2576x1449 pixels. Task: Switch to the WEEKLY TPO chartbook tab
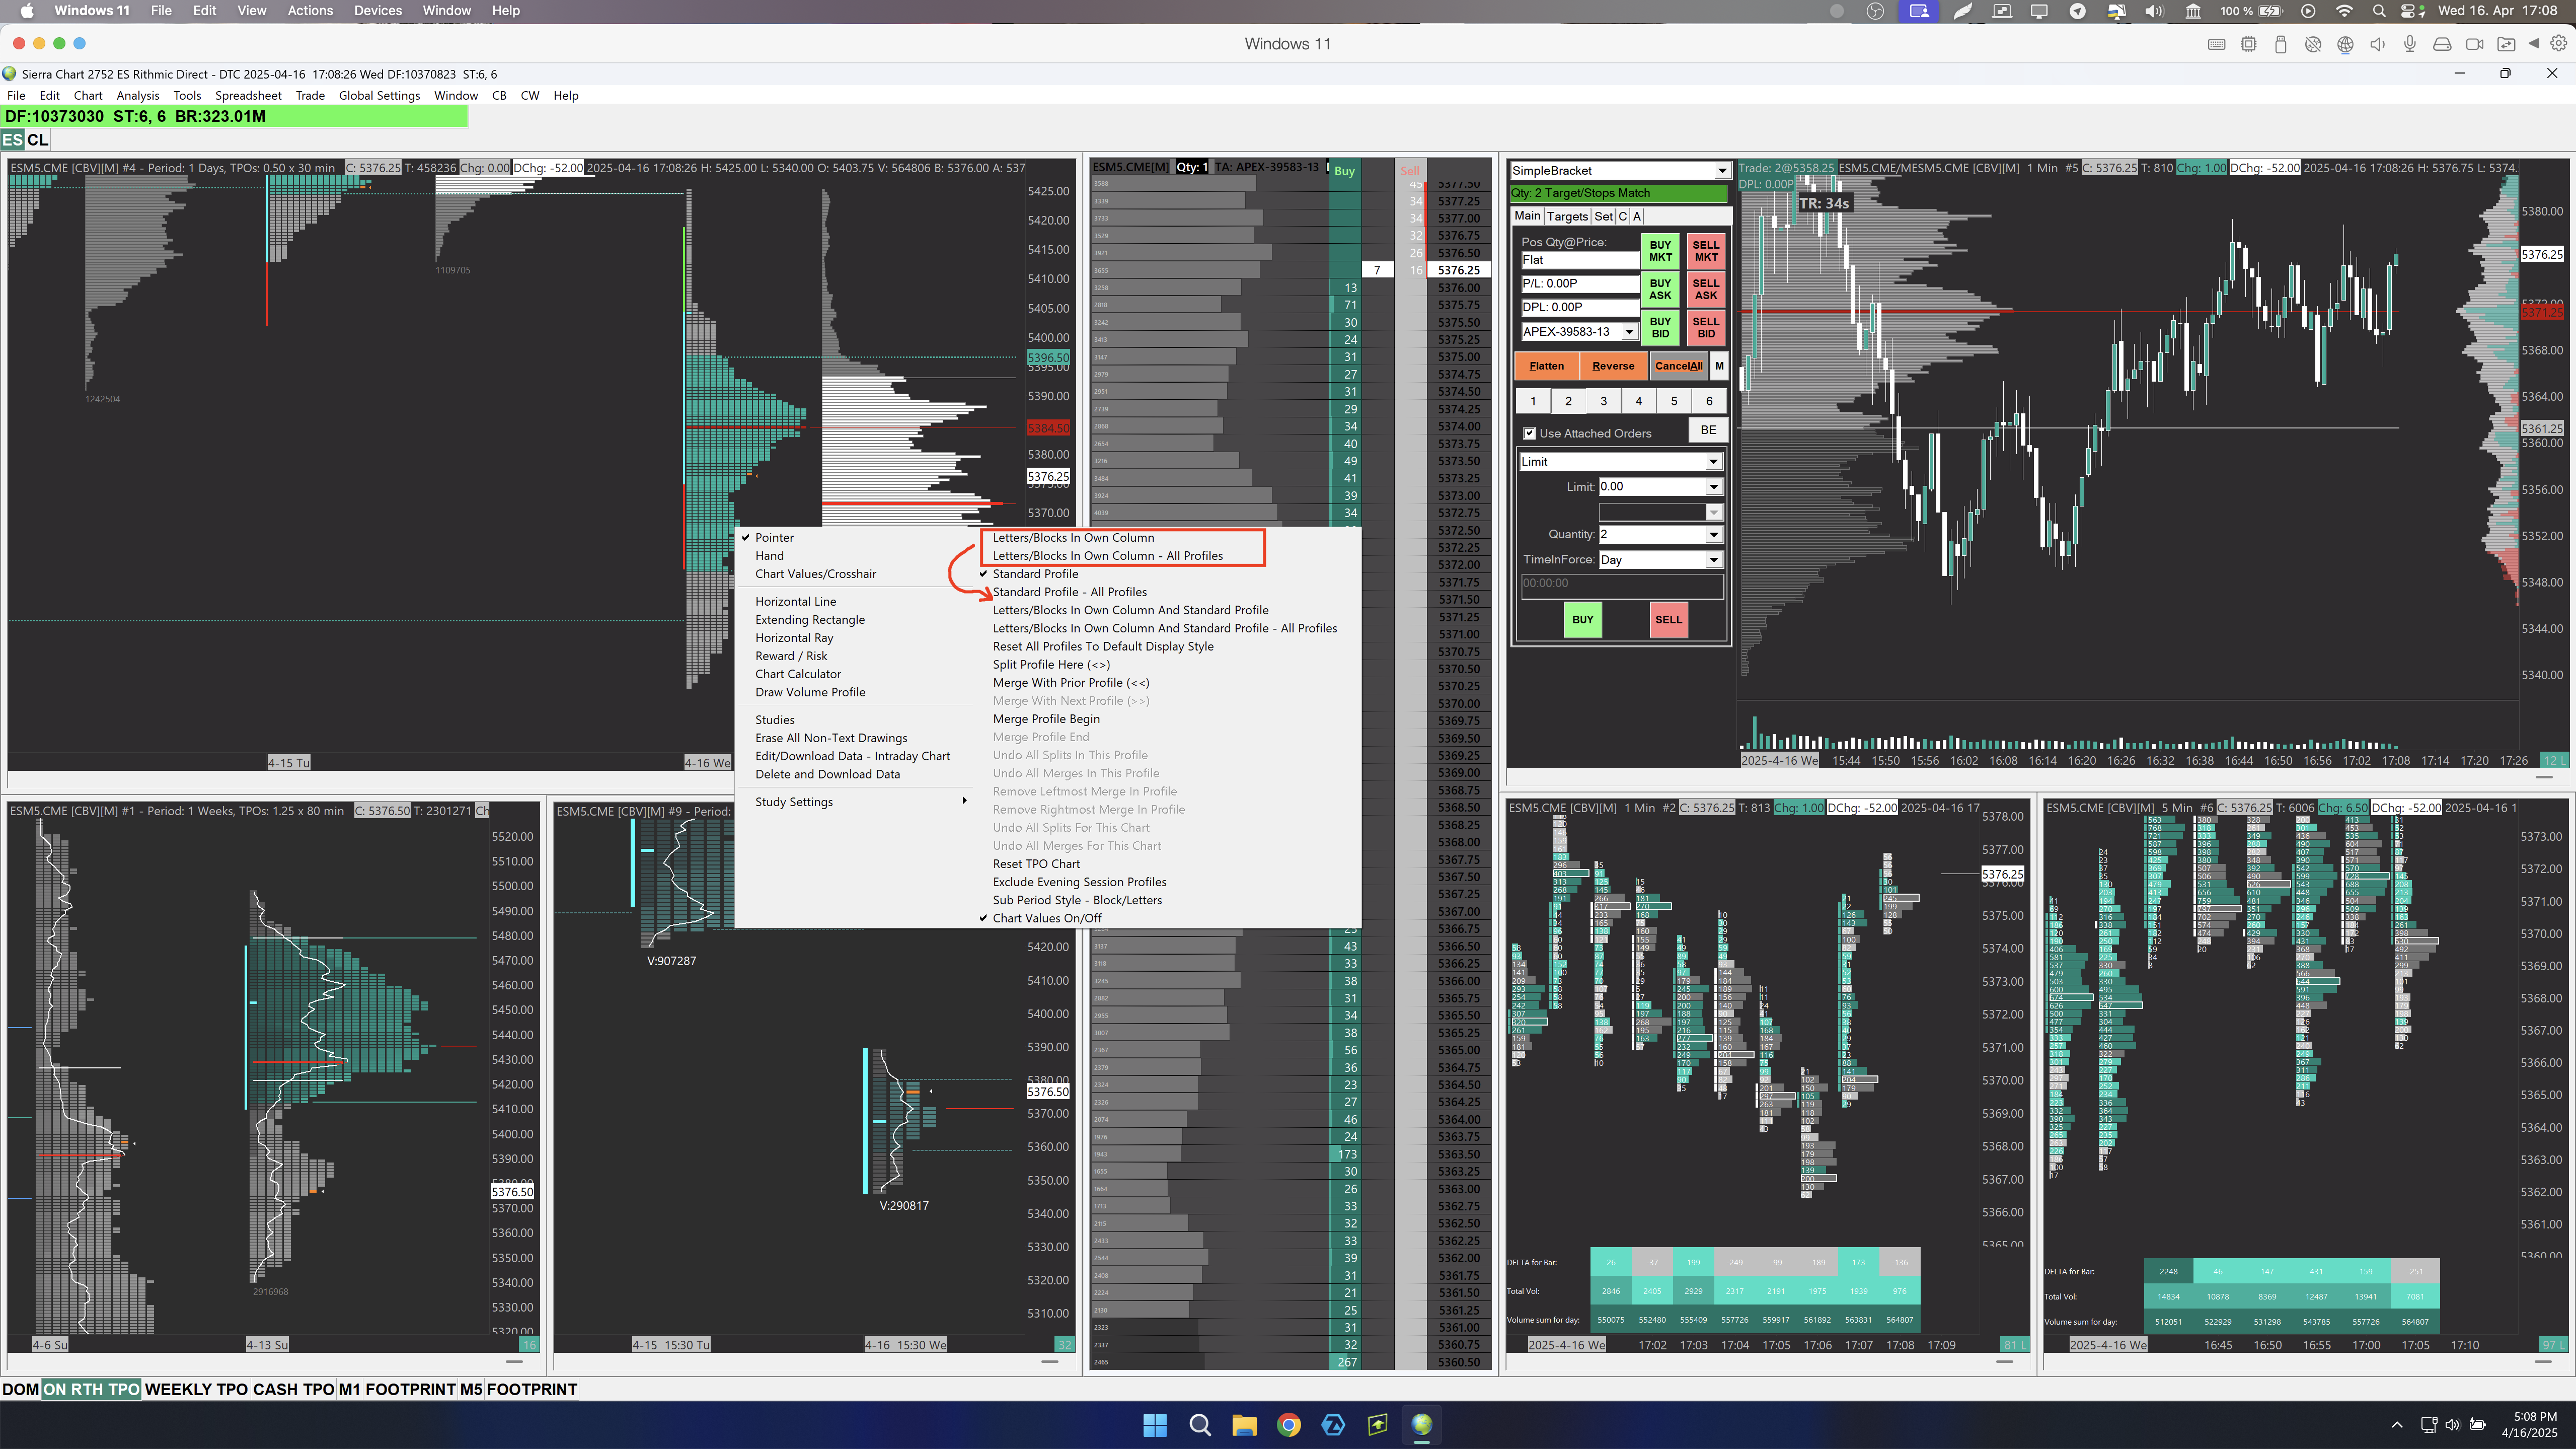coord(196,1389)
